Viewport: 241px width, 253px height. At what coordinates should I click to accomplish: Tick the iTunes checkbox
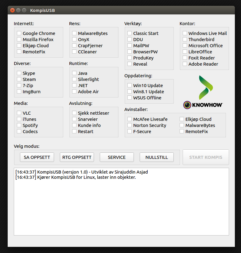tap(19, 119)
